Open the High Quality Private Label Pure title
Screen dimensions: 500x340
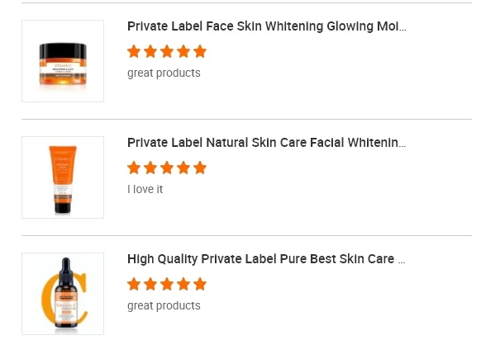[266, 259]
